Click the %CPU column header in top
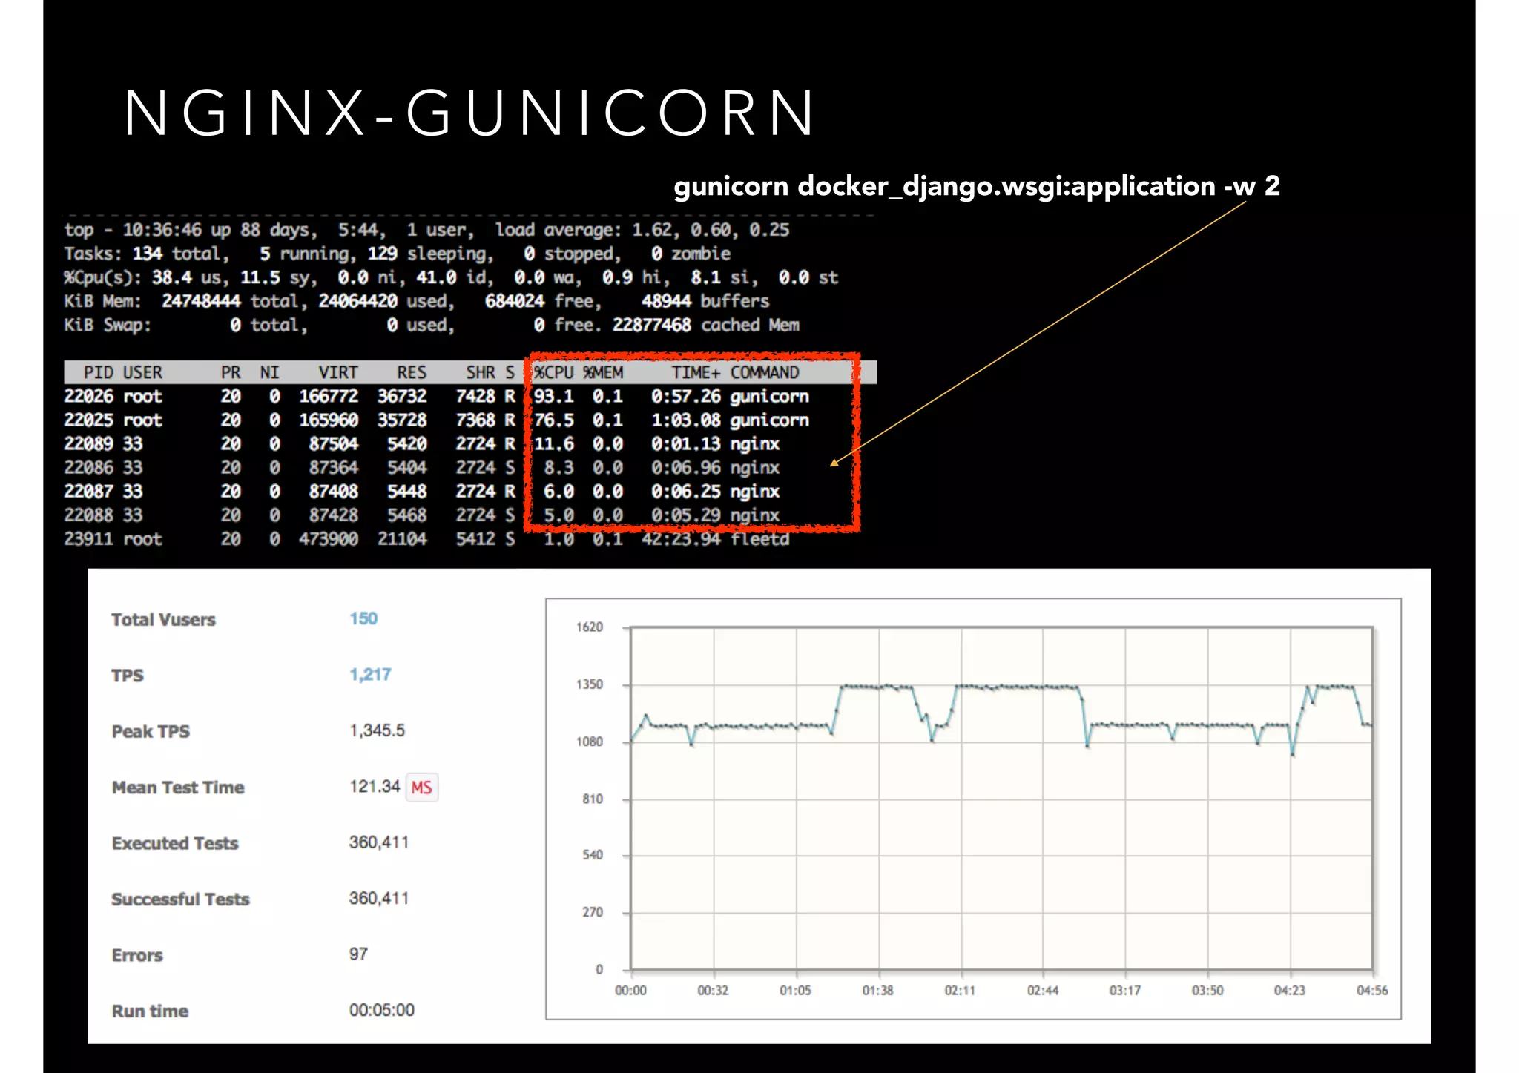1519x1073 pixels. (553, 372)
